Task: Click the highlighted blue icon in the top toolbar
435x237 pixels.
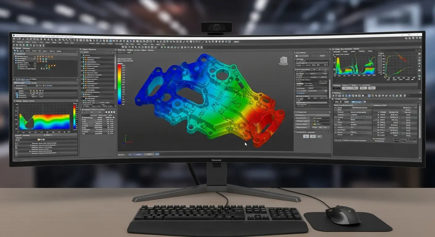Action: tap(110, 41)
